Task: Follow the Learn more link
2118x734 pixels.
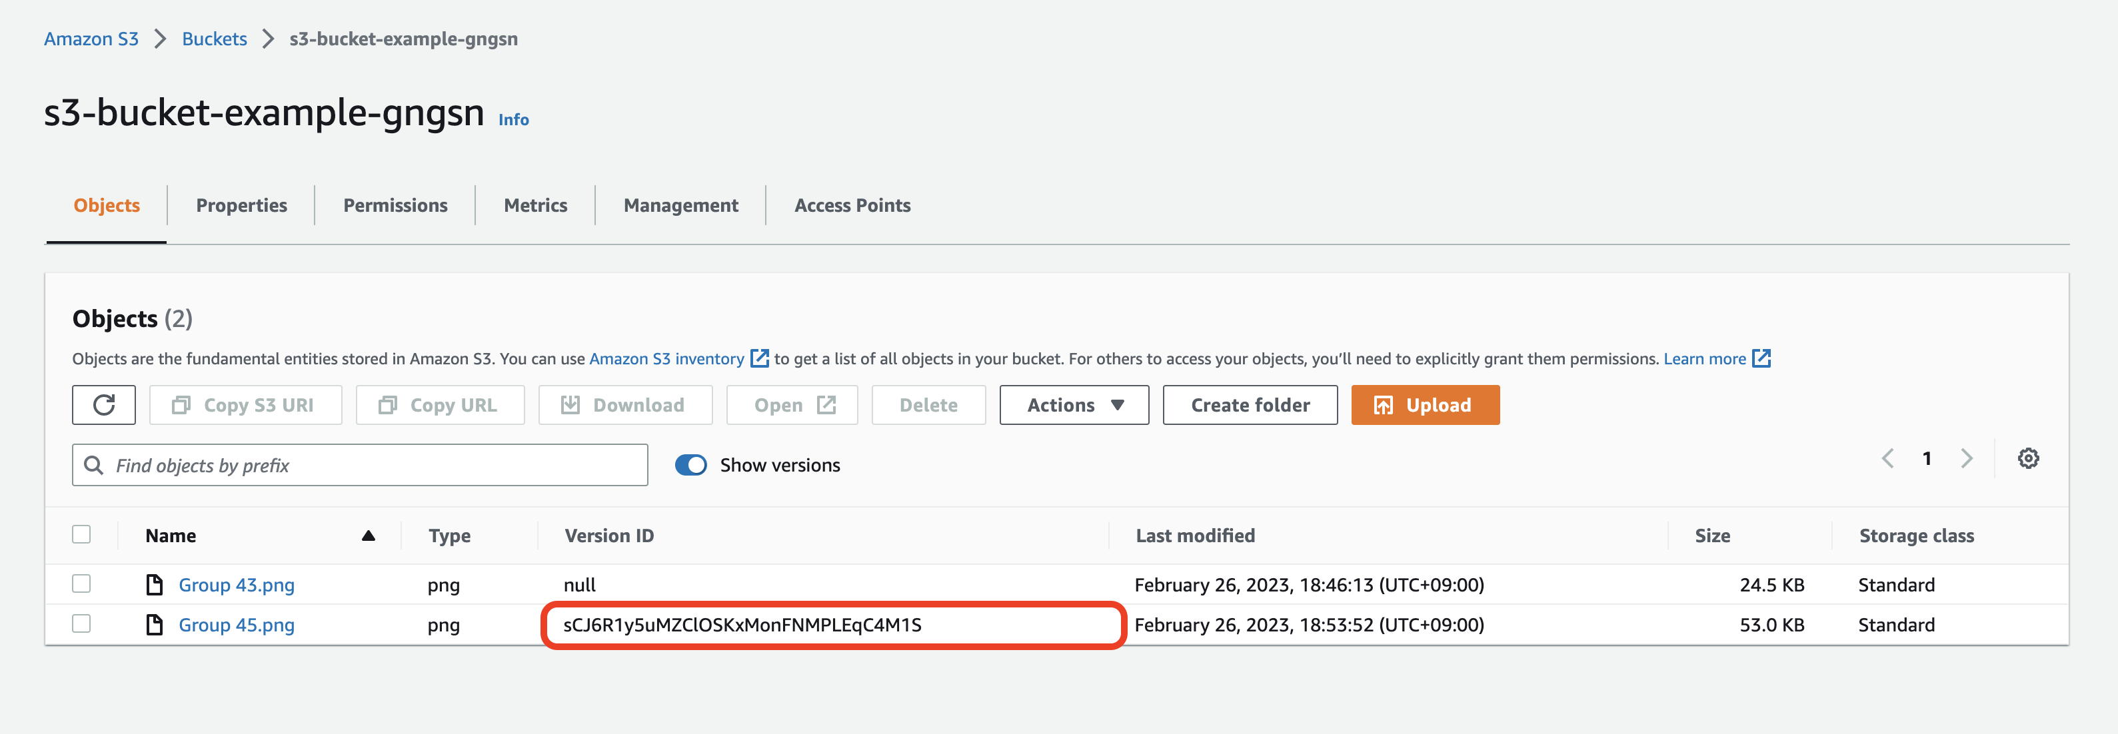Action: 1704,359
